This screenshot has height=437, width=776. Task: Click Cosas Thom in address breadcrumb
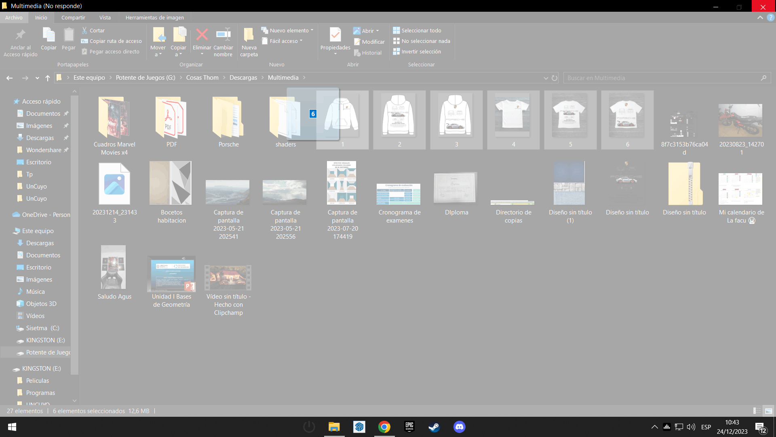[x=202, y=78]
